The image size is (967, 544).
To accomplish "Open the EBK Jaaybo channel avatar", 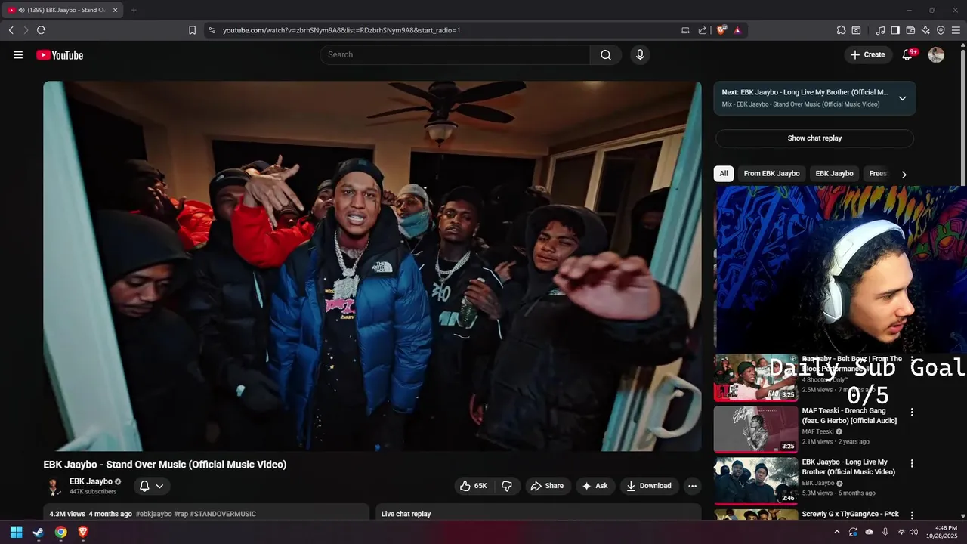I will (x=54, y=486).
